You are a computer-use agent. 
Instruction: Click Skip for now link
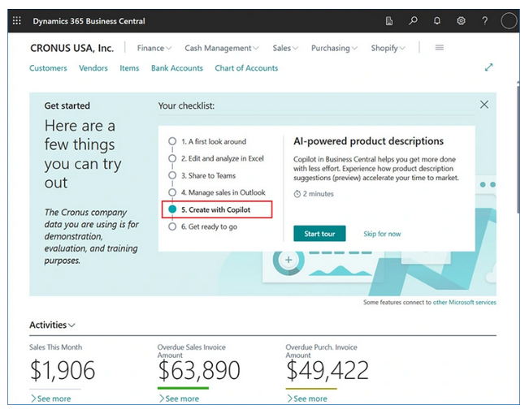382,234
